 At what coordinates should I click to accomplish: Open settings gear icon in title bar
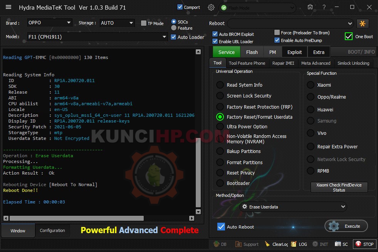tap(211, 7)
